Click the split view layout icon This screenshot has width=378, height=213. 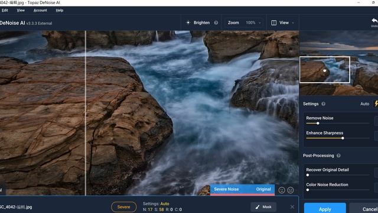click(273, 22)
